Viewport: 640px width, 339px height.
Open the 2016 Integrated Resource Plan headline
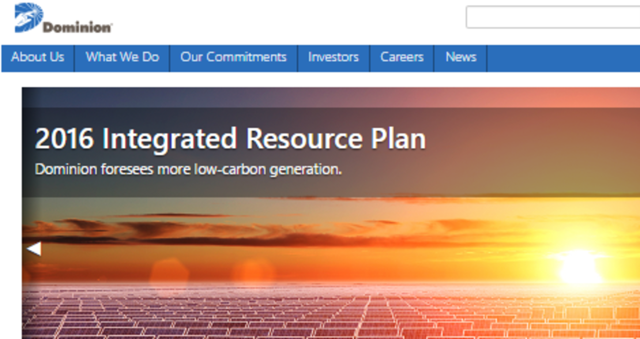point(230,139)
